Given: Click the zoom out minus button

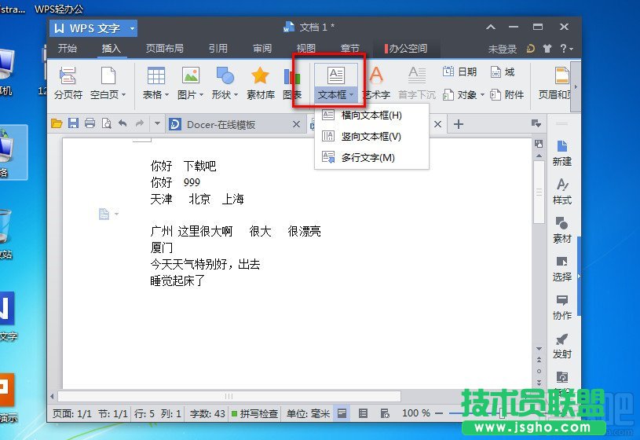Looking at the screenshot, I should point(439,413).
